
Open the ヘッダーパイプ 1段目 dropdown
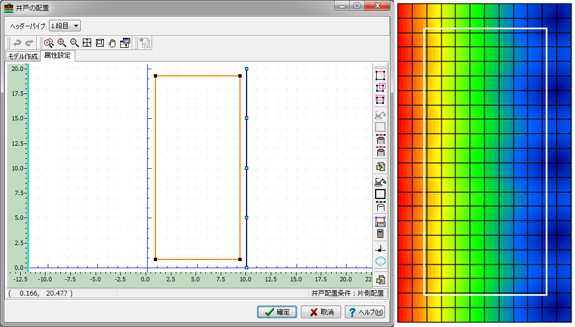pyautogui.click(x=65, y=25)
